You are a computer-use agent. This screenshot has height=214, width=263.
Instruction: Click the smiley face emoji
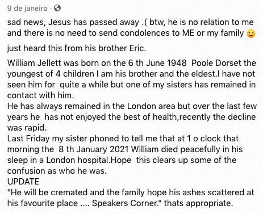tap(251, 33)
